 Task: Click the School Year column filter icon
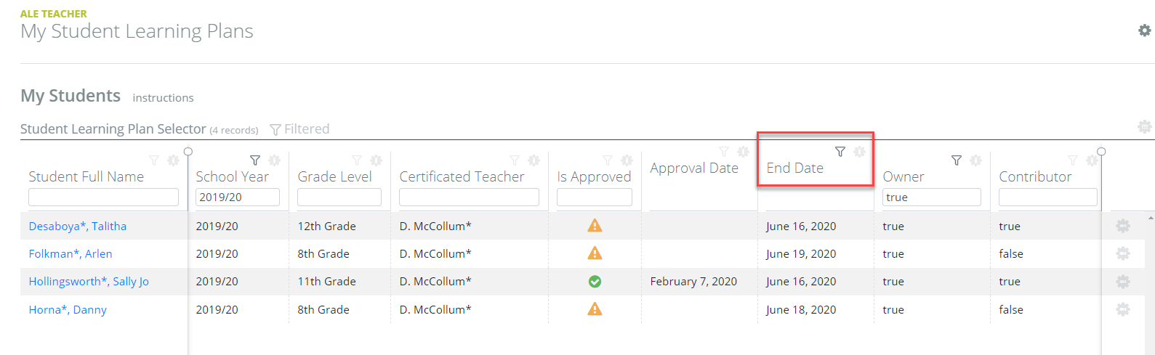pos(255,160)
